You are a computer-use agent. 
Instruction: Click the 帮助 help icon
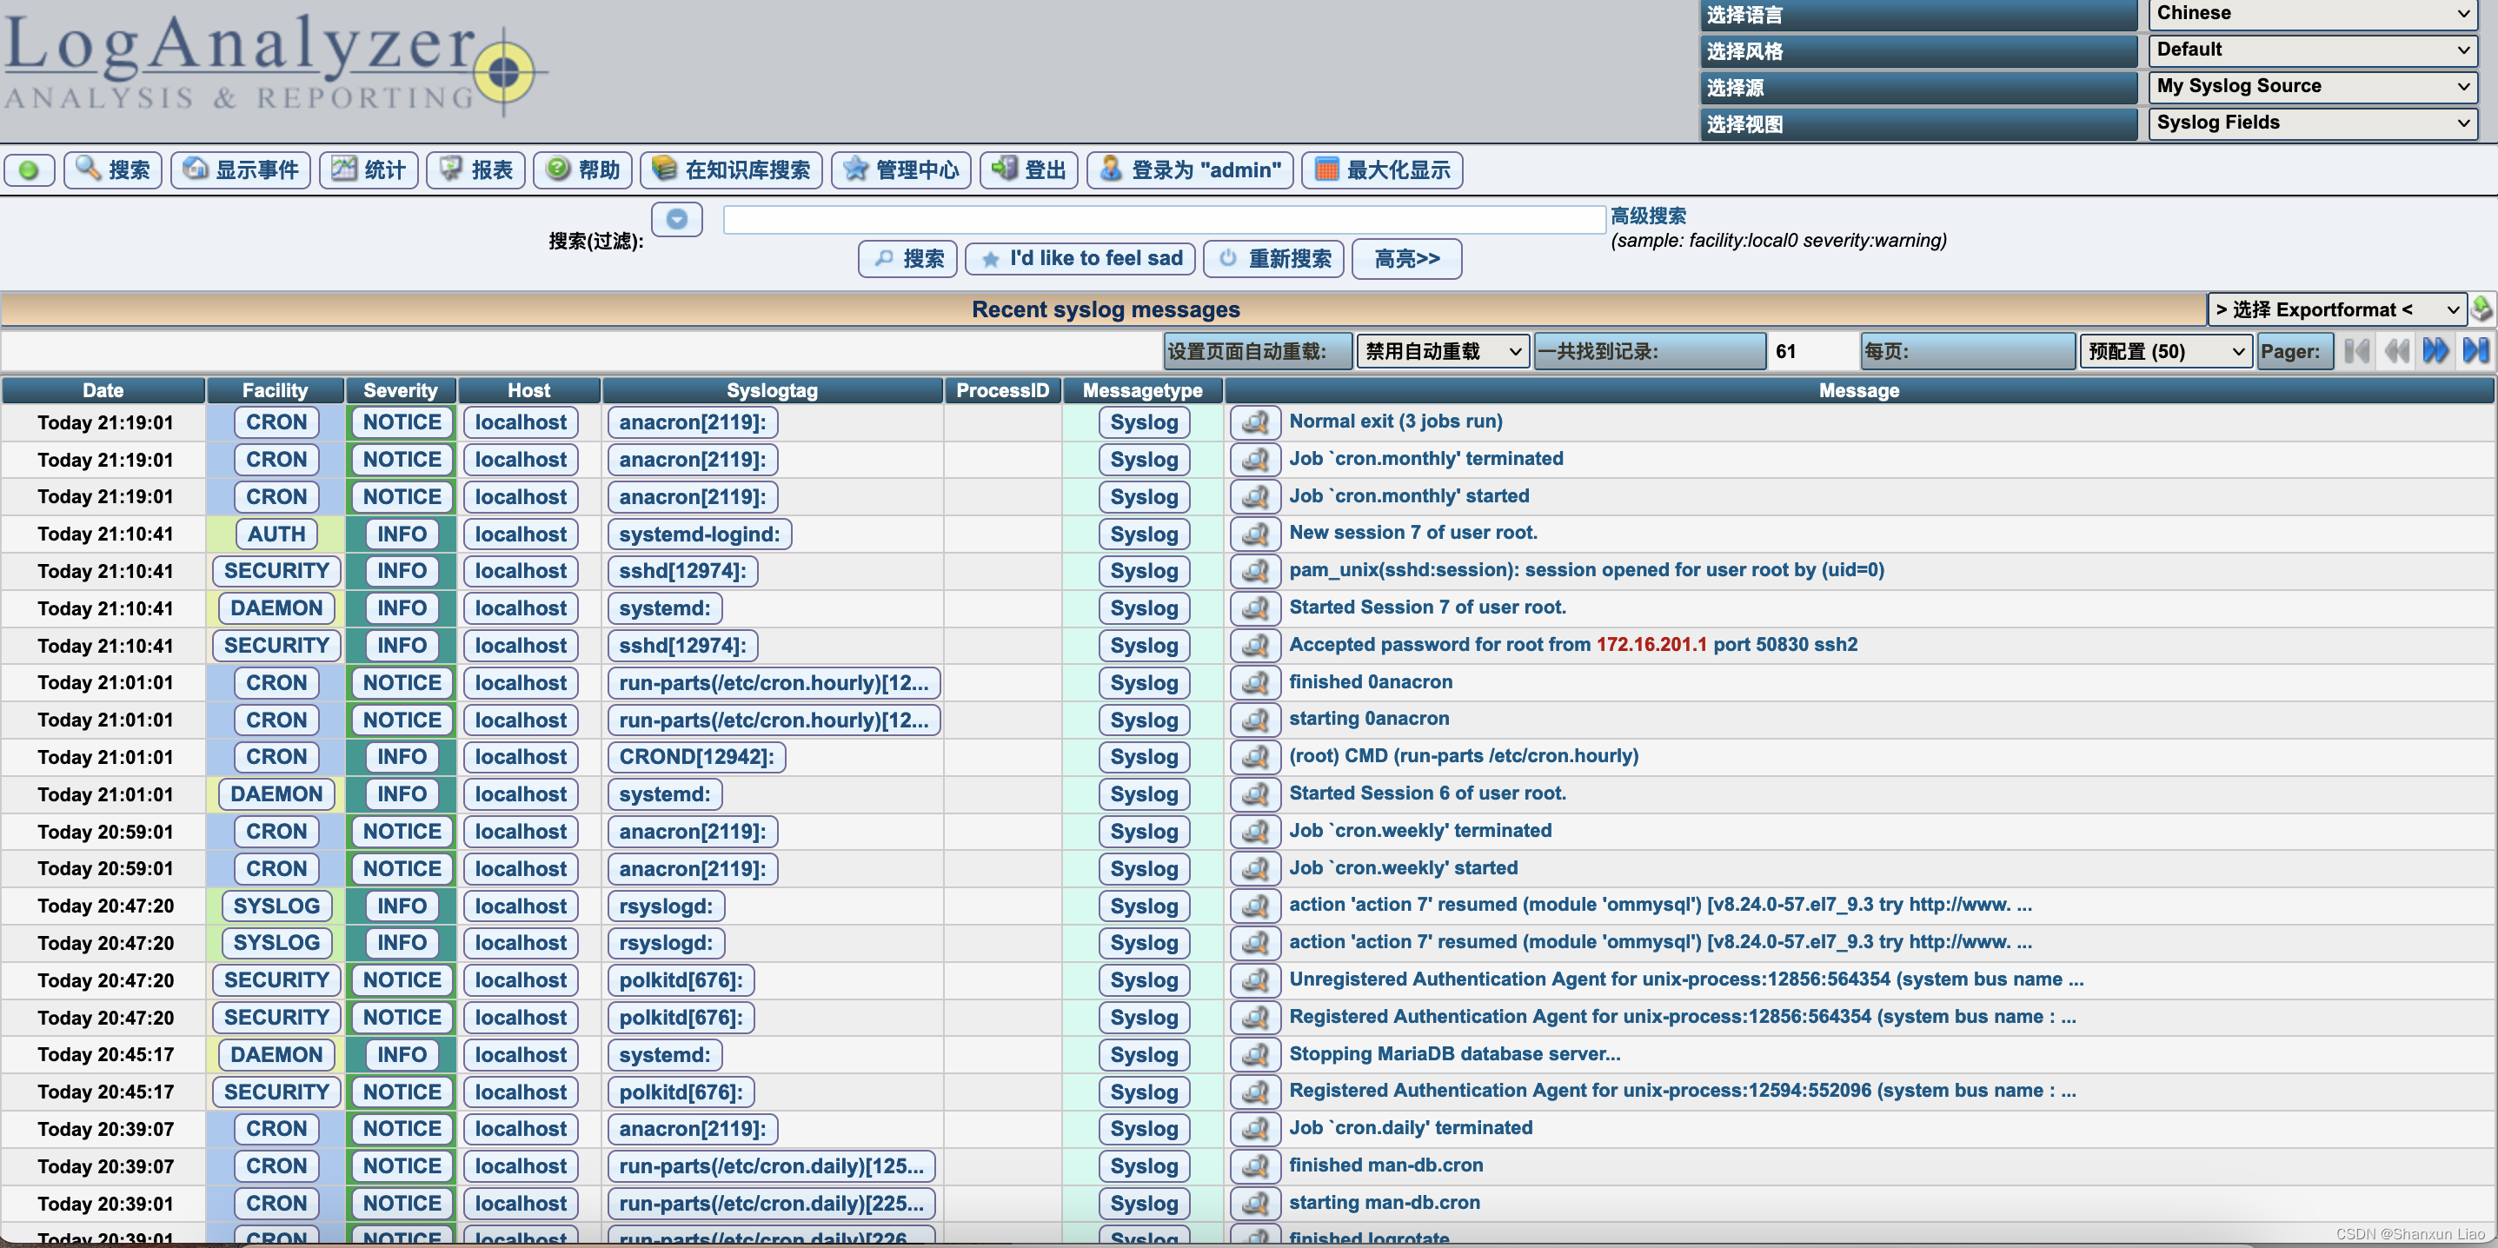click(583, 169)
